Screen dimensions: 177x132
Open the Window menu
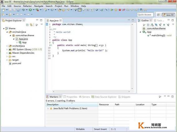click(x=74, y=6)
